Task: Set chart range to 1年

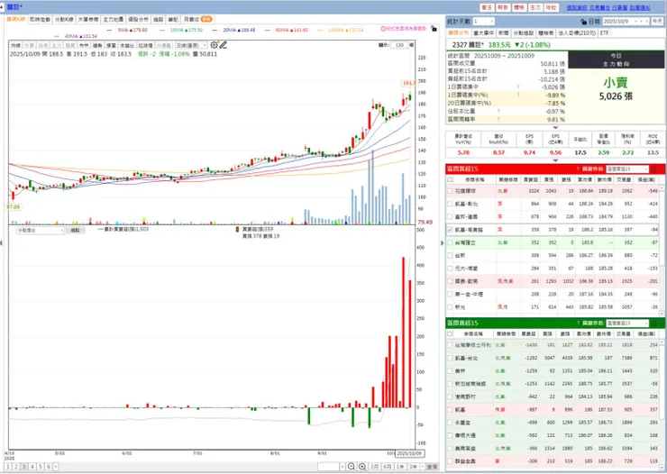Action: pos(401,467)
